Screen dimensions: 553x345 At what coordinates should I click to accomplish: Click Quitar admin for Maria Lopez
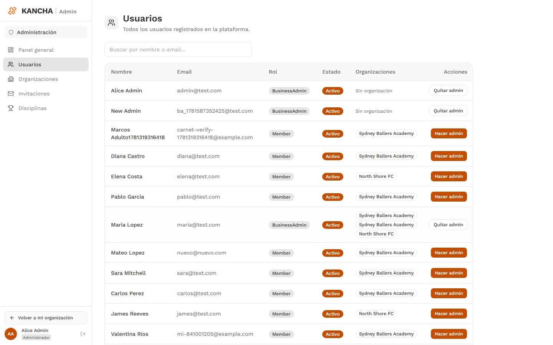click(x=448, y=225)
